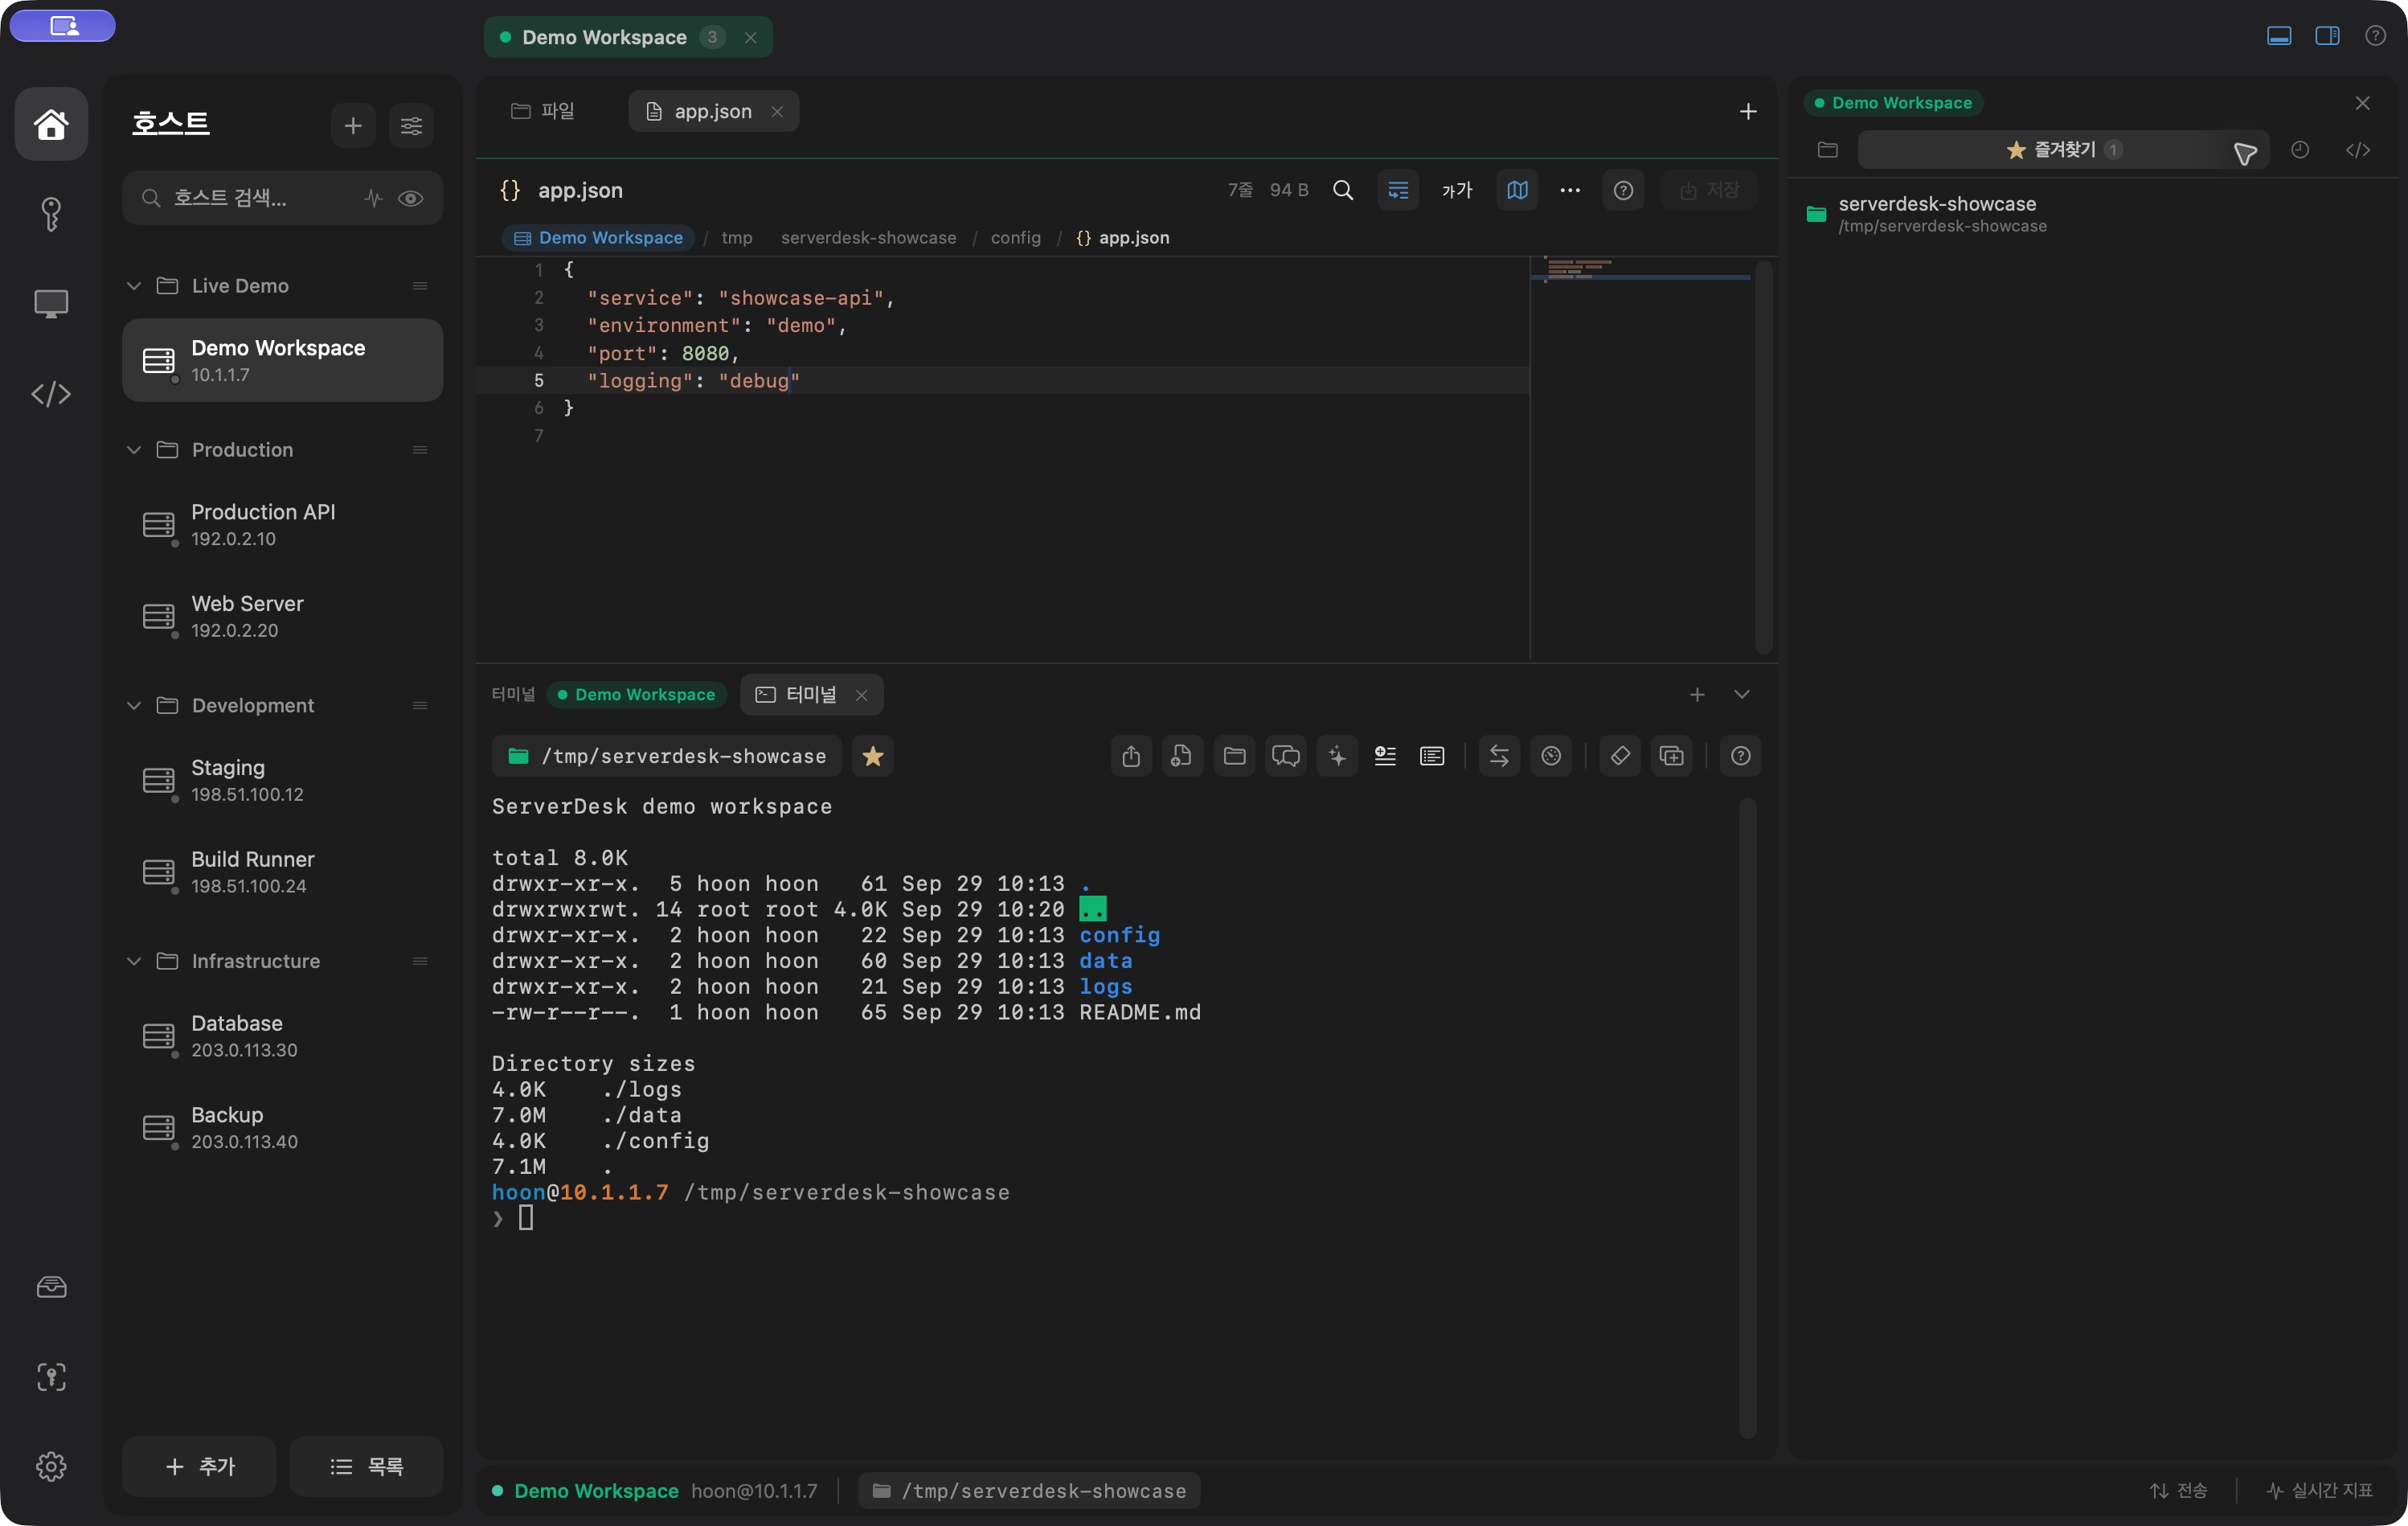2408x1526 pixels.
Task: Open the code snippets icon in the left rail
Action: pos(51,394)
